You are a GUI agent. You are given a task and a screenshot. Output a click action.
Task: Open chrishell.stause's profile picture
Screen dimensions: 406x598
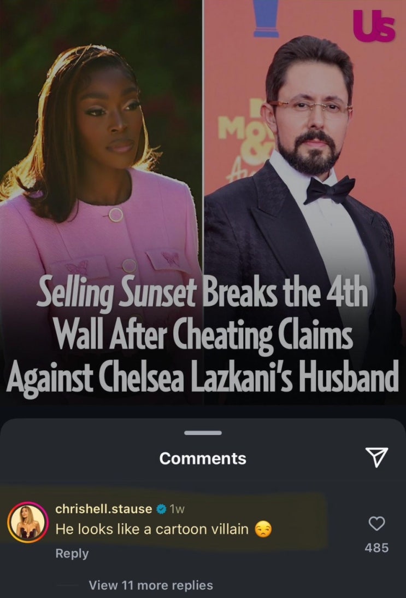[x=28, y=522]
